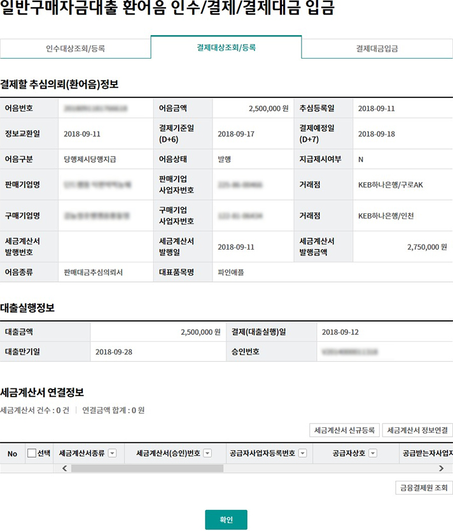Select the 결제대상조회/등록 tab
This screenshot has height=531, width=453.
226,48
